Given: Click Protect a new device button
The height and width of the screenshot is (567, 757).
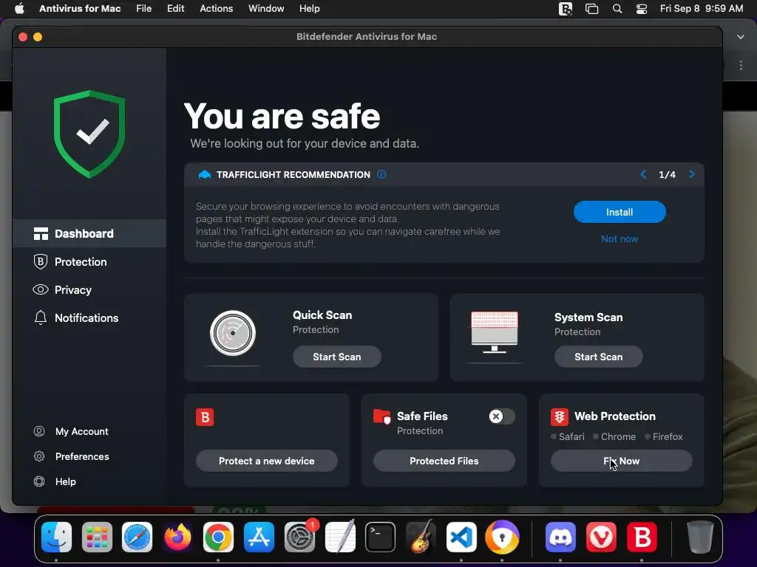Looking at the screenshot, I should 266,461.
